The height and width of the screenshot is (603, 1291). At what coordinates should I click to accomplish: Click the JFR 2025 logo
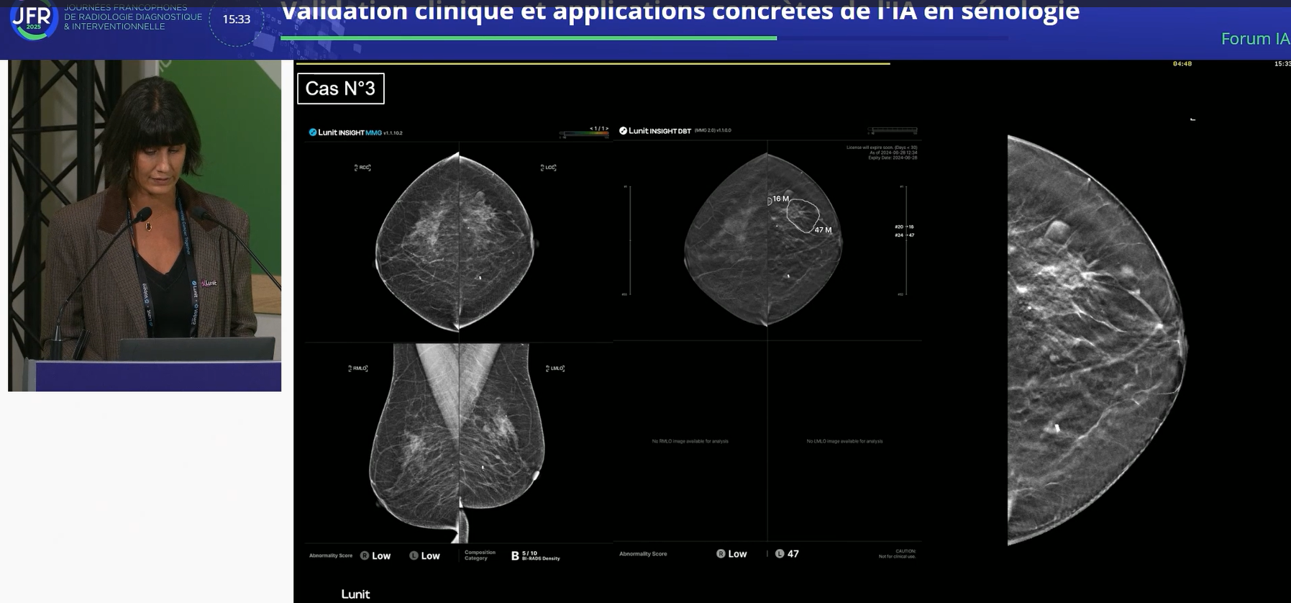click(x=32, y=21)
